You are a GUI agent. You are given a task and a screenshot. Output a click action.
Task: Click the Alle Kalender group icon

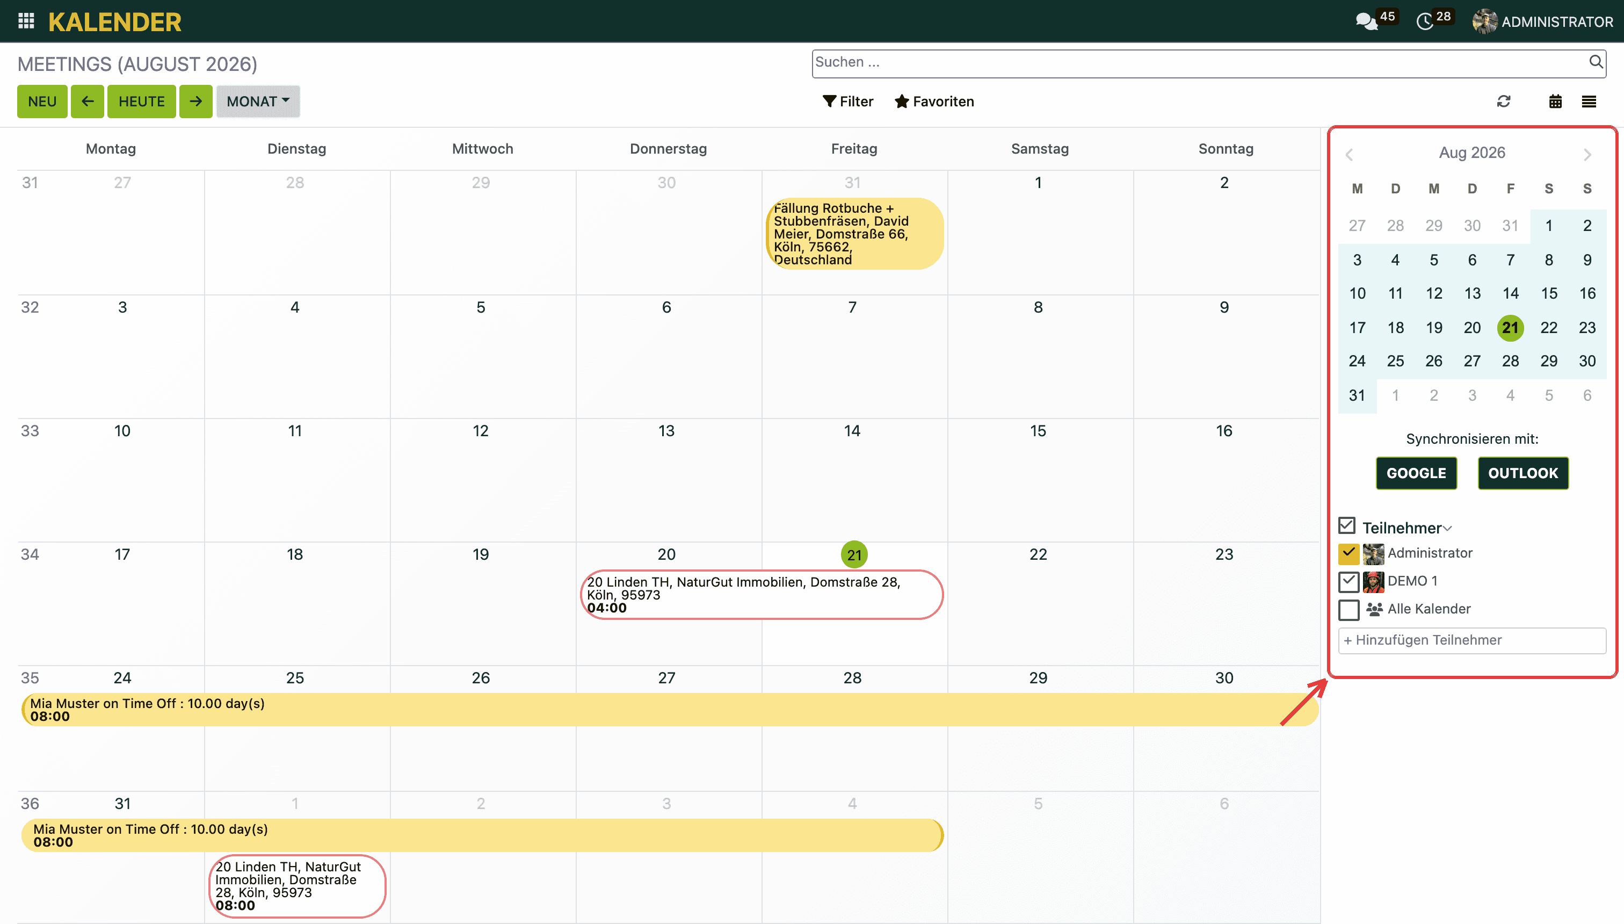tap(1374, 609)
